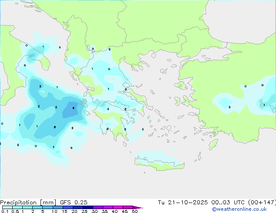Image resolution: width=276 pixels, height=213 pixels.
Task: Click the 20–25 mm legend swatch
Action: pos(77,207)
